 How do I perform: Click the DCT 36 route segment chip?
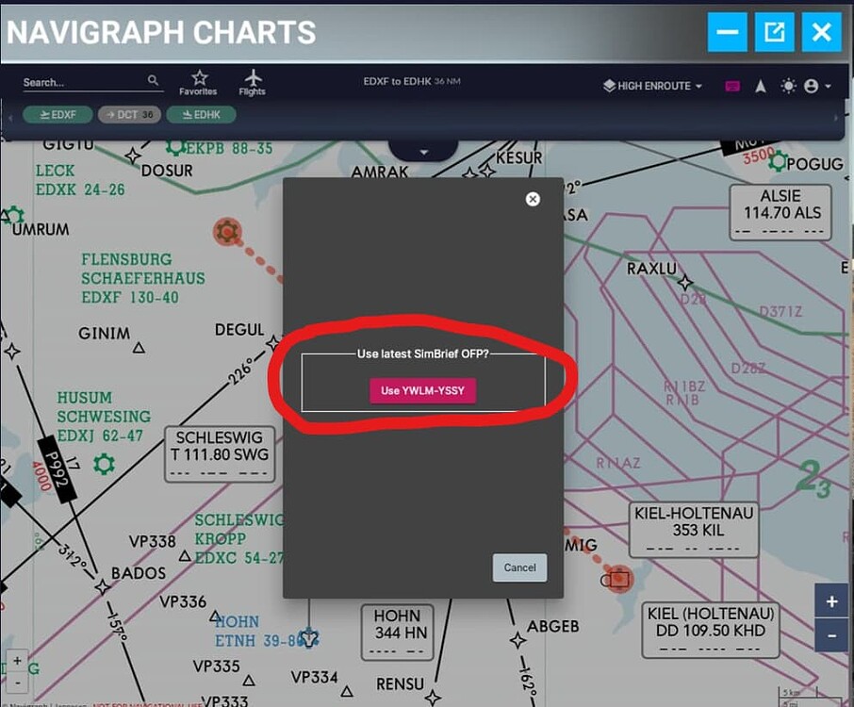coord(129,114)
